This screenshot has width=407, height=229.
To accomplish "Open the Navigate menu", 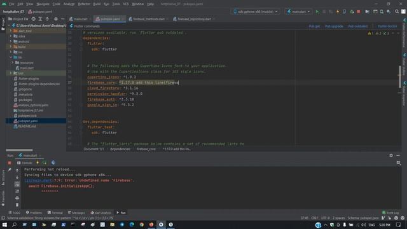I will tap(43, 4).
